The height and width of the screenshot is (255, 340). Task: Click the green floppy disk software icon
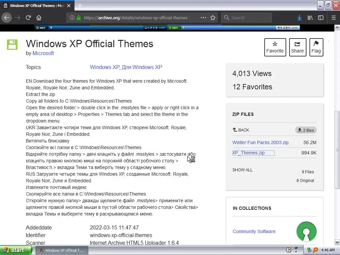click(x=12, y=45)
